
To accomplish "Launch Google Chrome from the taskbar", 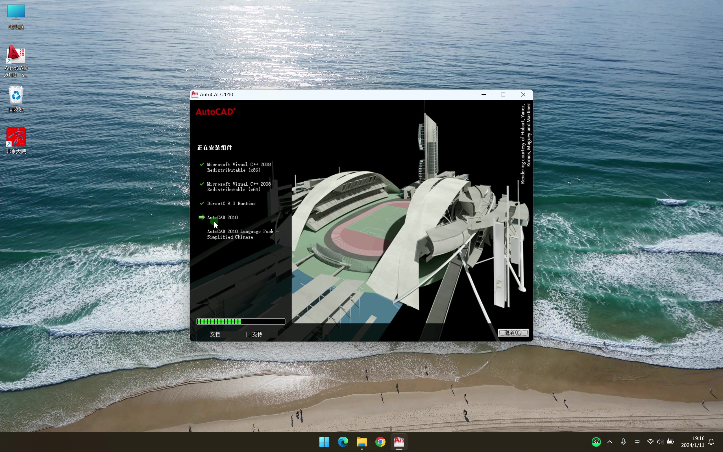I will (x=380, y=442).
